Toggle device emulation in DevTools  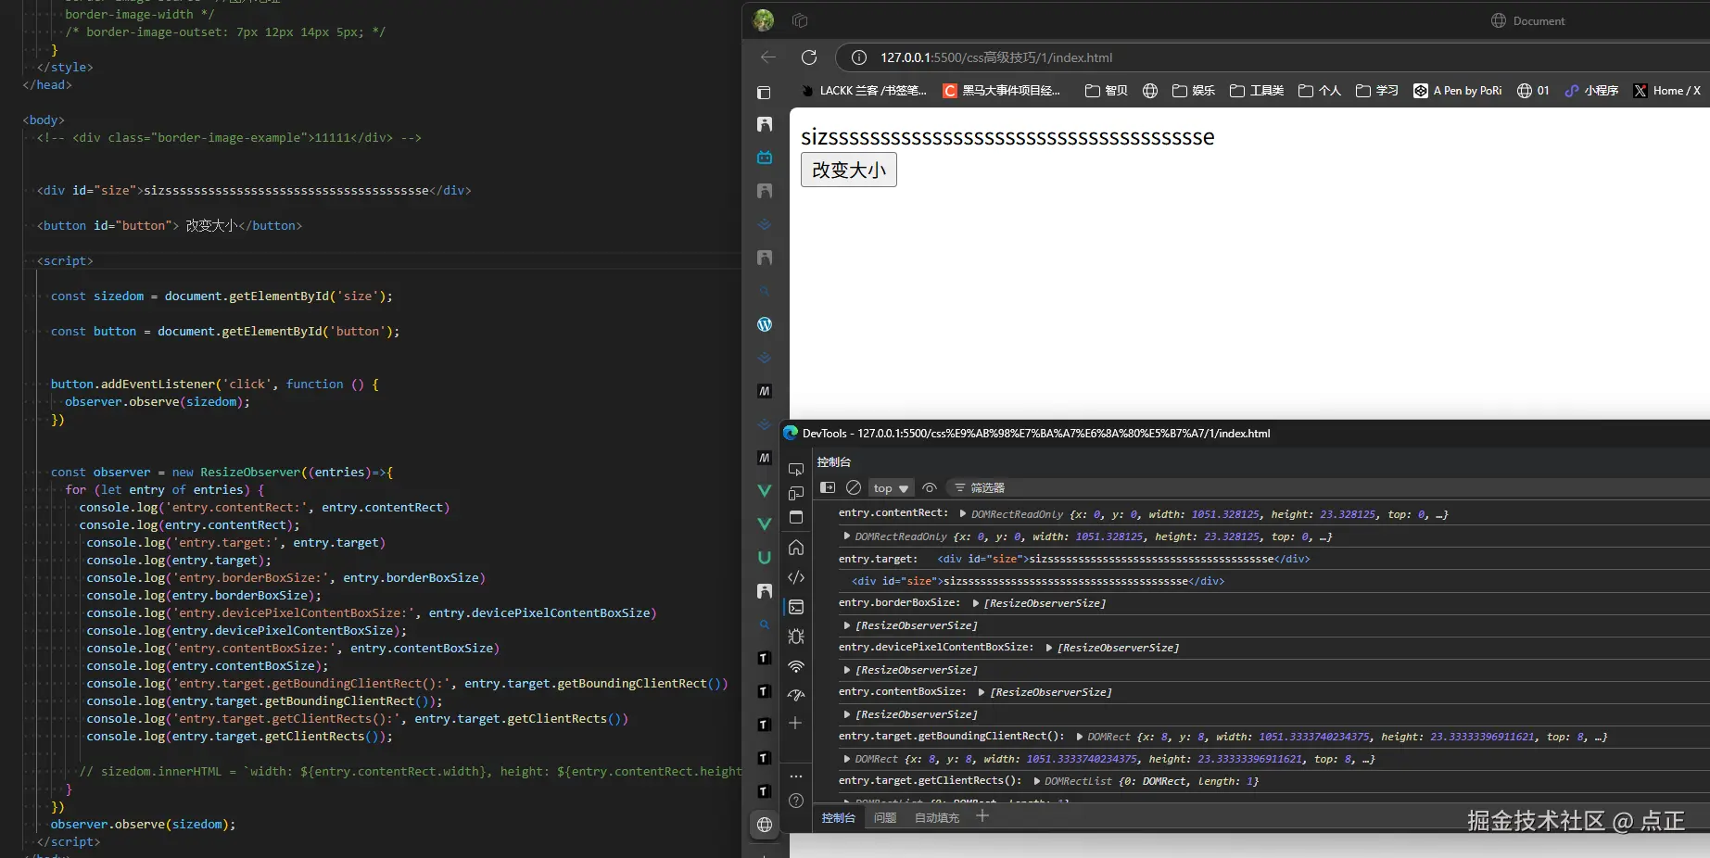click(x=795, y=494)
